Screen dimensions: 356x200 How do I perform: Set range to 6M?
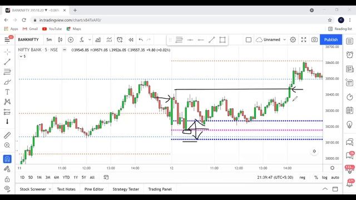coord(57,178)
